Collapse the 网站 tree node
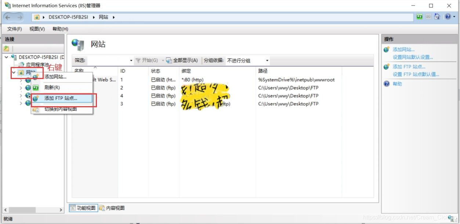The image size is (460, 224). (14, 72)
